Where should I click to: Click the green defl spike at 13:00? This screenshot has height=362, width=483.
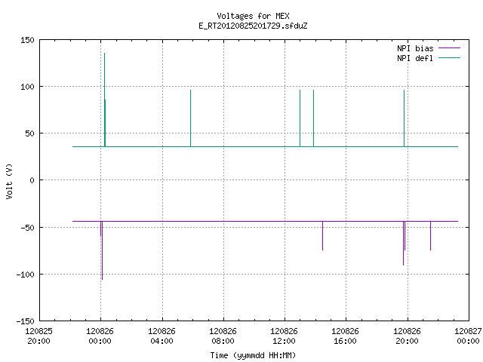click(x=300, y=118)
